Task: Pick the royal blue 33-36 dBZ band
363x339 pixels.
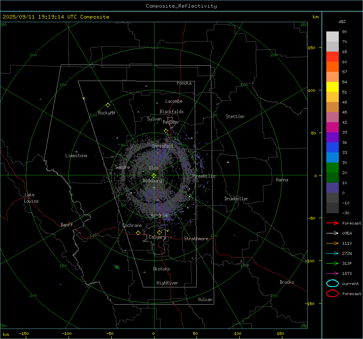Action: 332,147
